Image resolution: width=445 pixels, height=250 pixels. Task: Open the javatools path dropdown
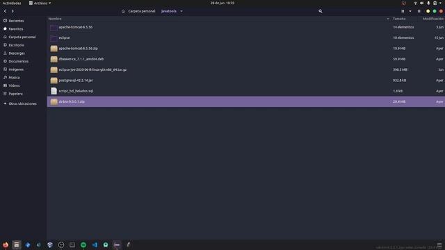point(181,11)
